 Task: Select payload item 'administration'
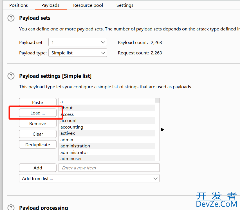point(107,146)
